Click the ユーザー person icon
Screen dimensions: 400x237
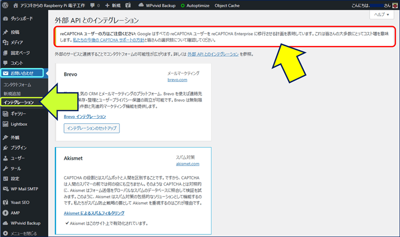click(5, 158)
